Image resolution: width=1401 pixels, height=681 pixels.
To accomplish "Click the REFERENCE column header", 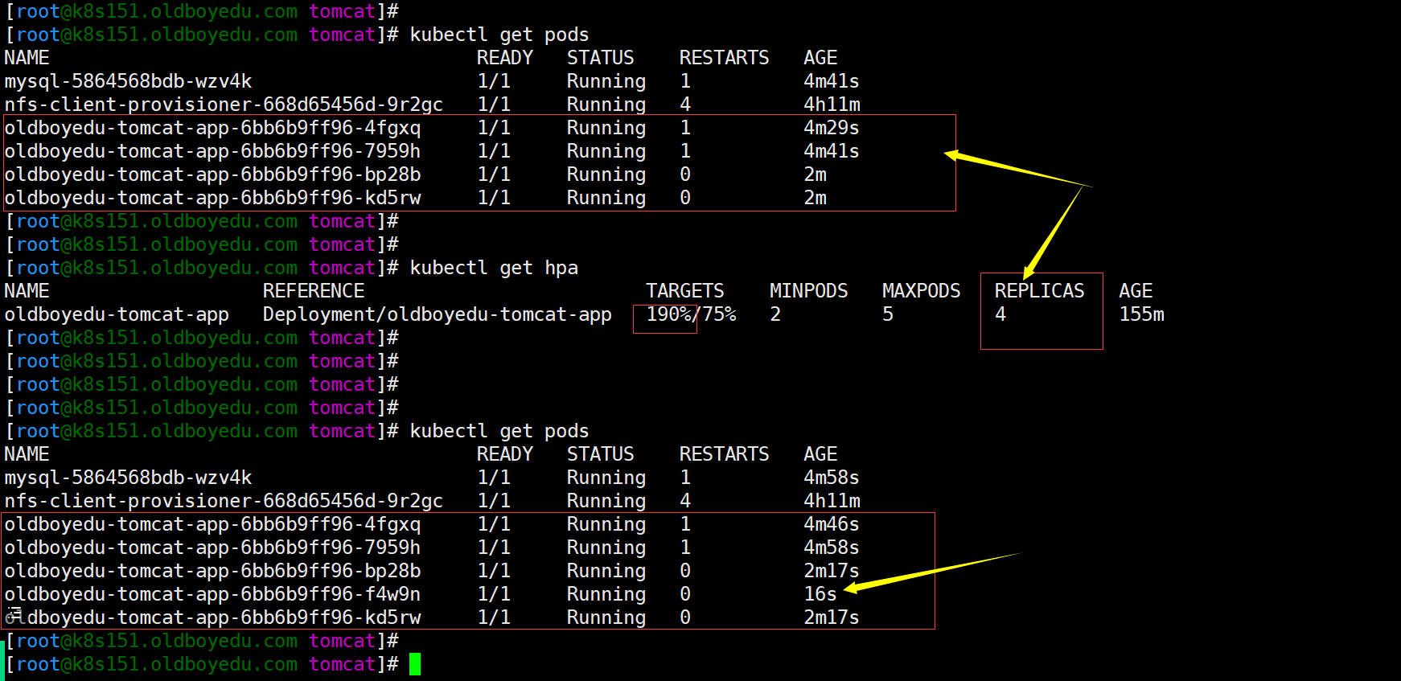I will (313, 291).
